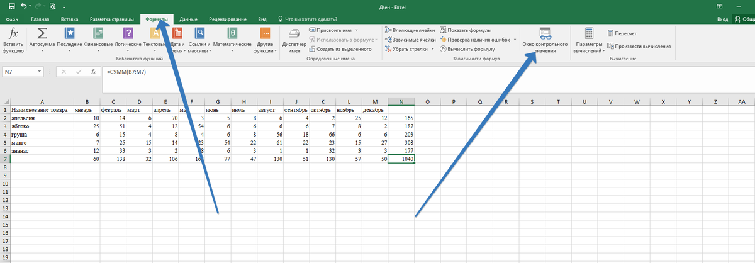Click the Автосумма sigma icon
Screen dimensions: 755x263
click(42, 34)
